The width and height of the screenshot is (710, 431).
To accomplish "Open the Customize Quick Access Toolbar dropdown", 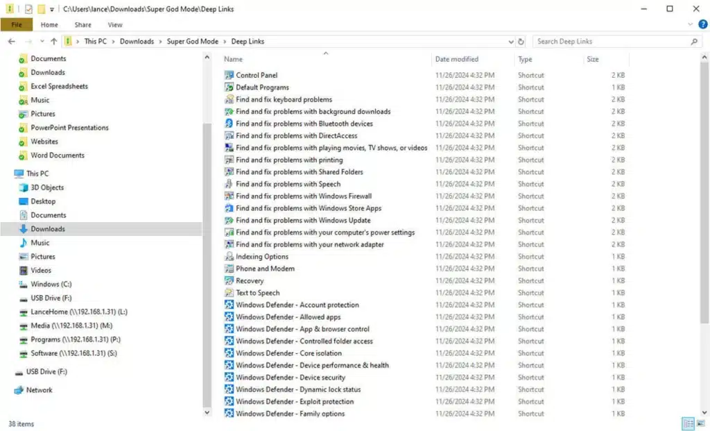I will pos(51,10).
